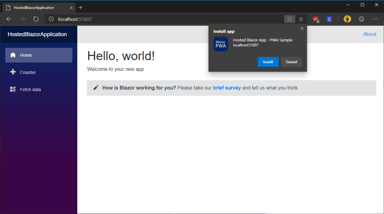This screenshot has height=214, width=384.
Task: Click the install app icon in address bar
Action: (290, 19)
